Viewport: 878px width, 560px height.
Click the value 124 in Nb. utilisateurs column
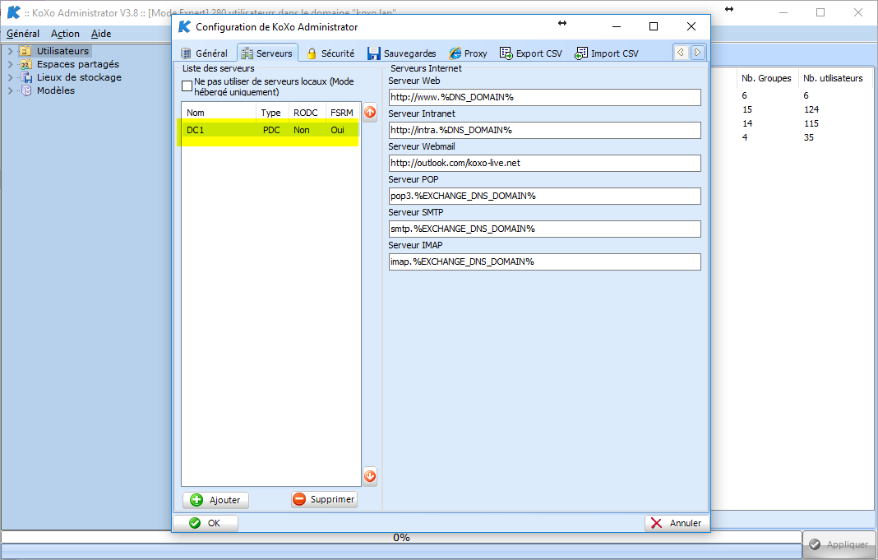tap(811, 109)
